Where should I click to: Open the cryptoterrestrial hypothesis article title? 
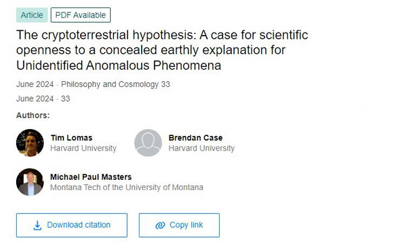click(x=162, y=50)
